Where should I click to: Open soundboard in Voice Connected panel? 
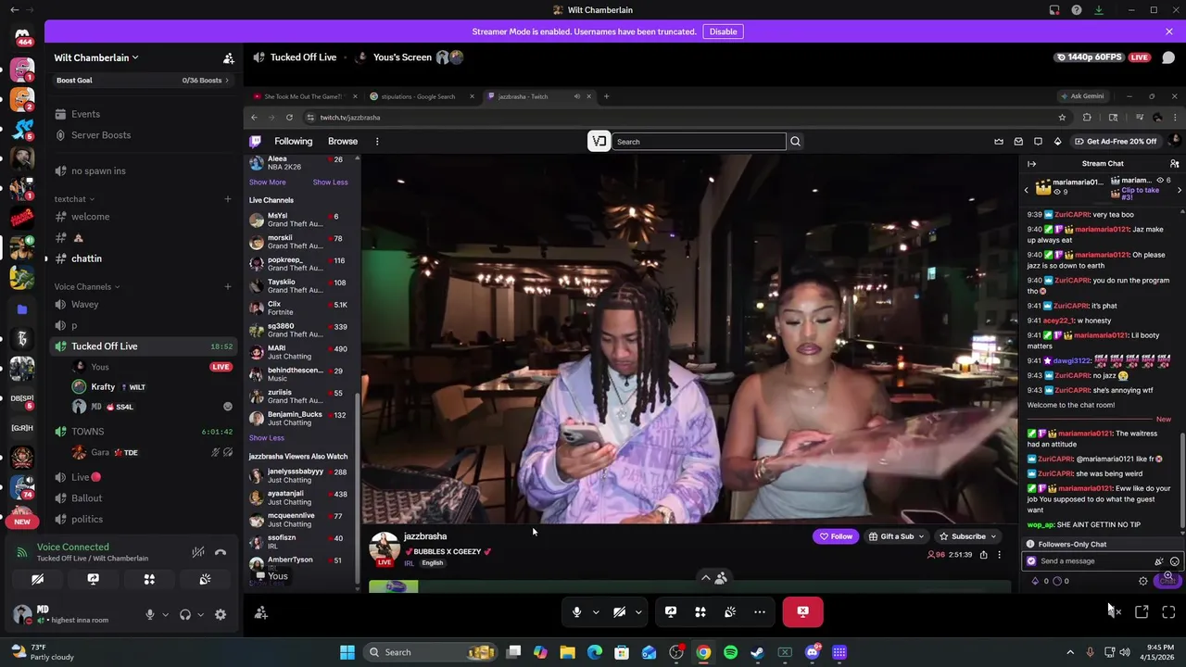[x=205, y=579]
